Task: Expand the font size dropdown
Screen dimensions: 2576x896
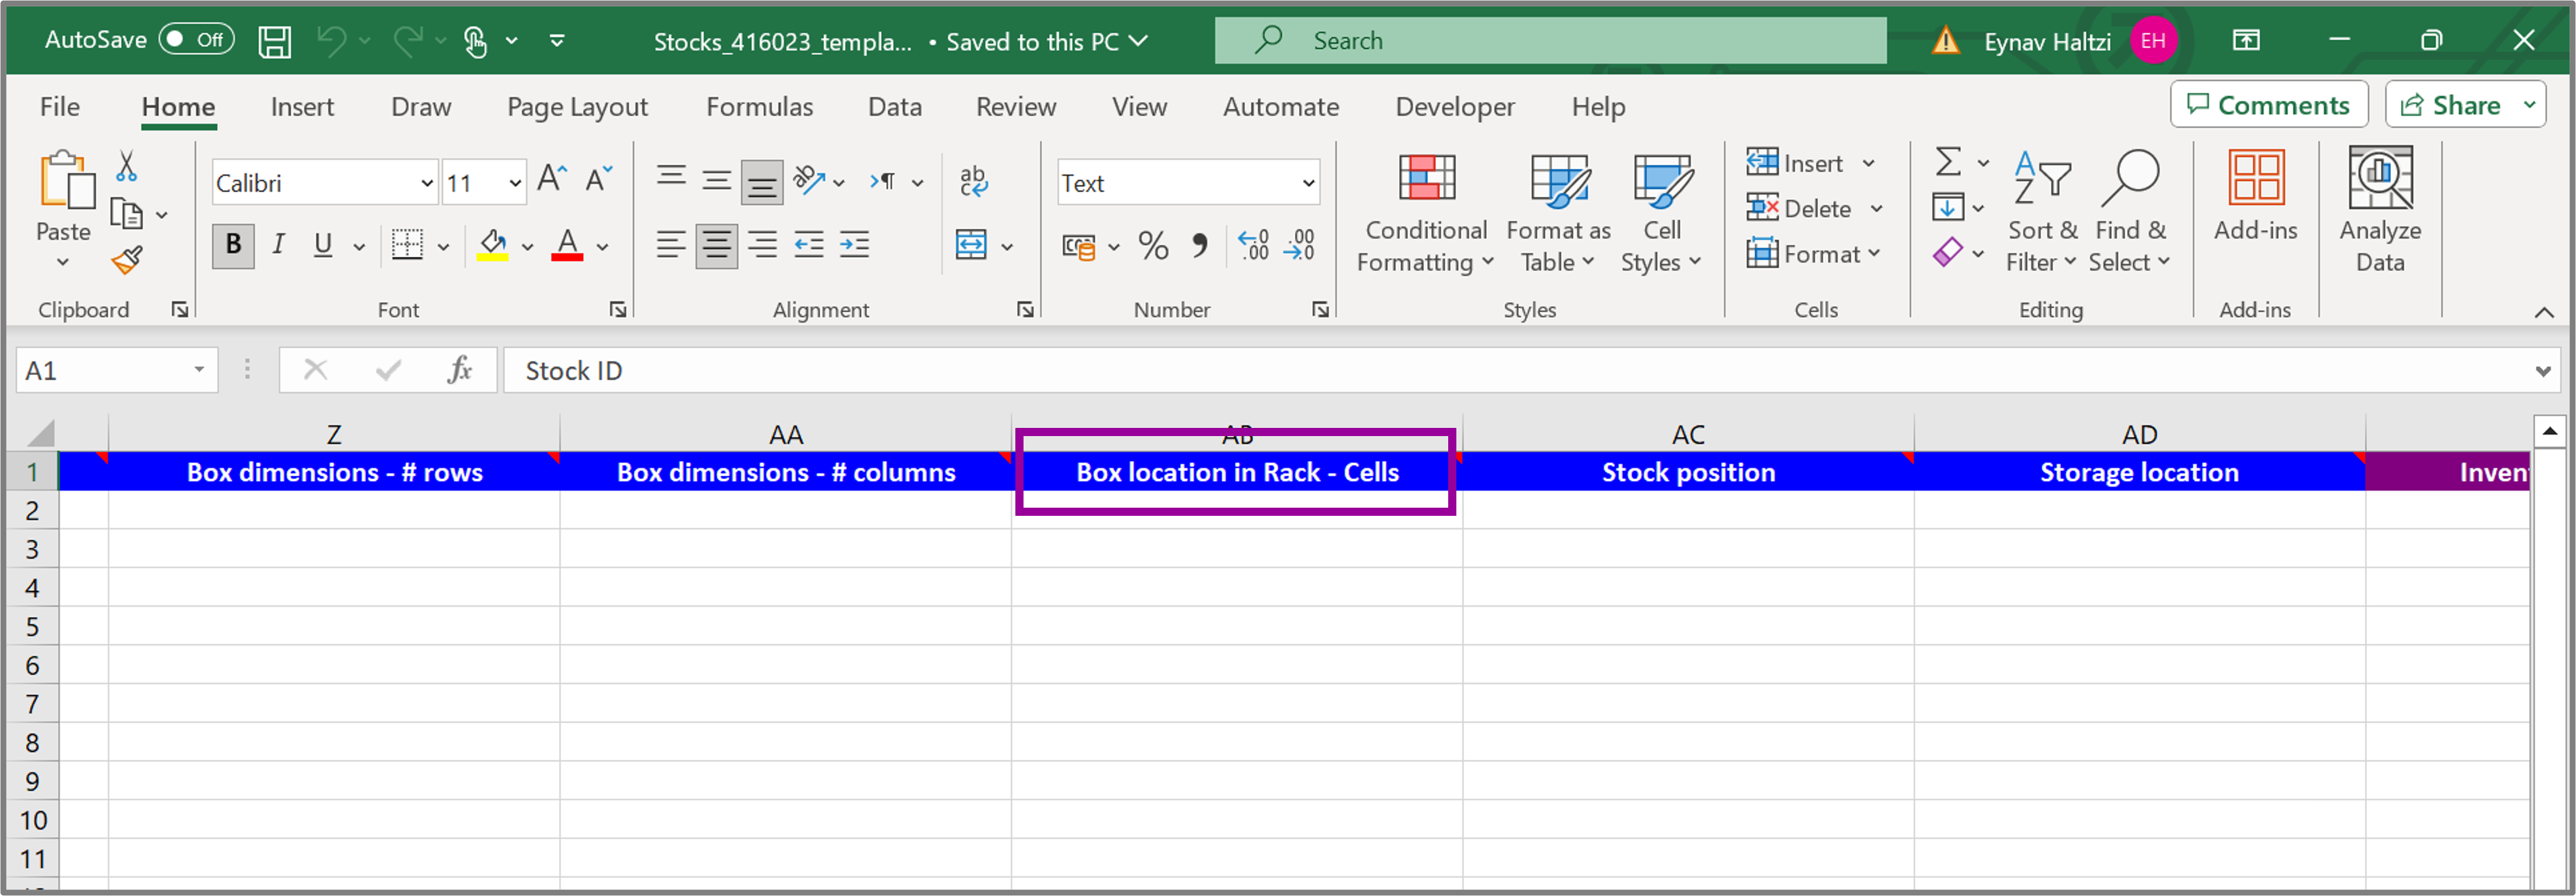Action: click(515, 183)
